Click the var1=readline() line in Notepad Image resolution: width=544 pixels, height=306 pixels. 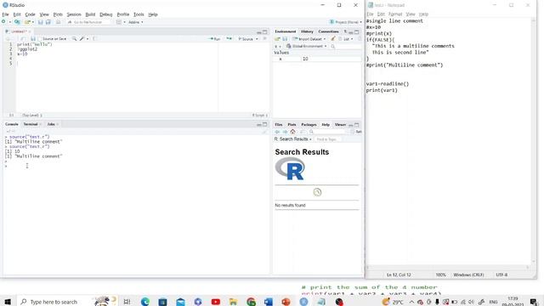pos(388,84)
